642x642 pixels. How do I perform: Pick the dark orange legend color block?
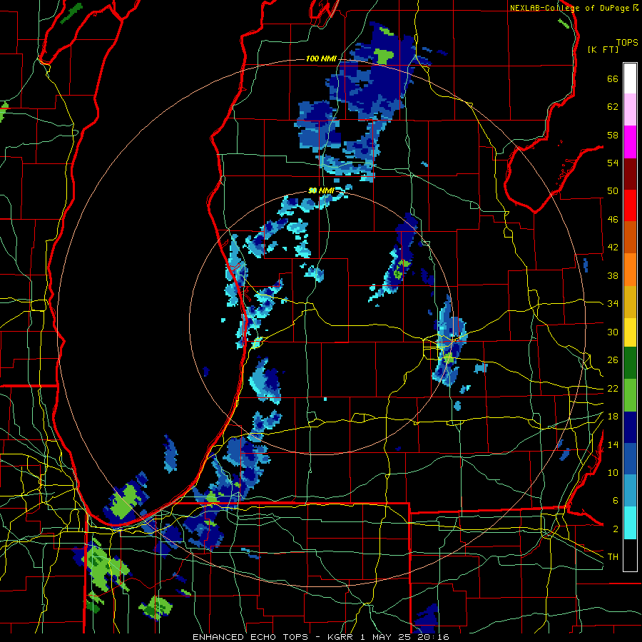[x=630, y=237]
